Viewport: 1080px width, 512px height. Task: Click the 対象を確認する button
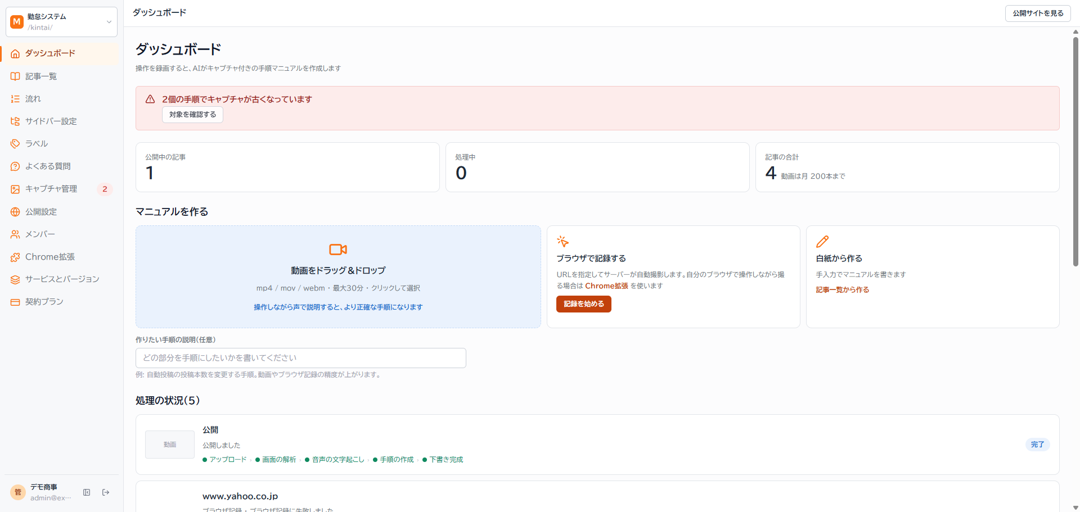coord(193,115)
